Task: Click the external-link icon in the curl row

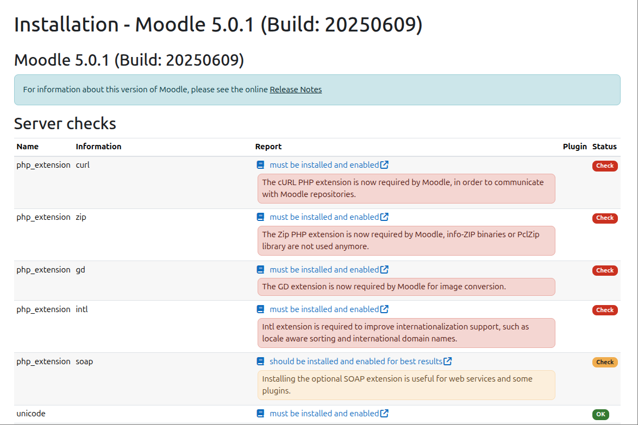Action: coord(385,164)
